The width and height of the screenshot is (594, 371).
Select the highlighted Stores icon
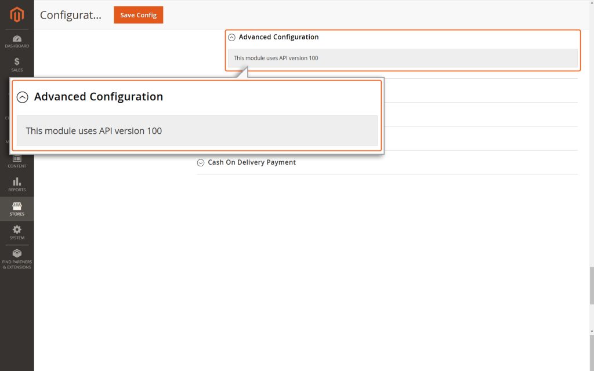pyautogui.click(x=17, y=208)
